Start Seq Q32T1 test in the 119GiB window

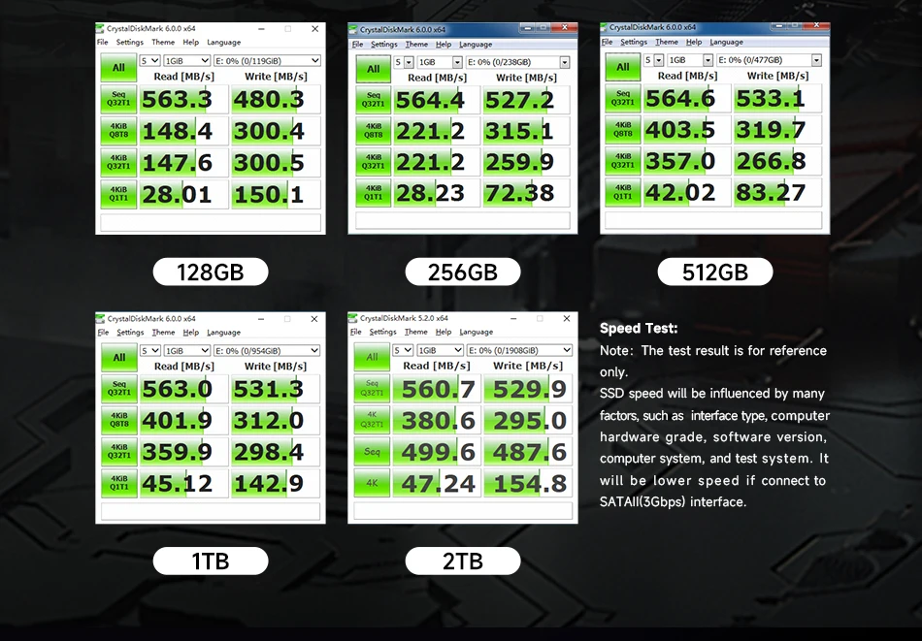click(x=118, y=99)
